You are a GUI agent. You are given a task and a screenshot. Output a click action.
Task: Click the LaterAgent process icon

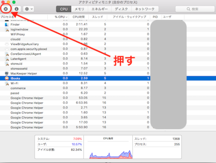(7, 59)
